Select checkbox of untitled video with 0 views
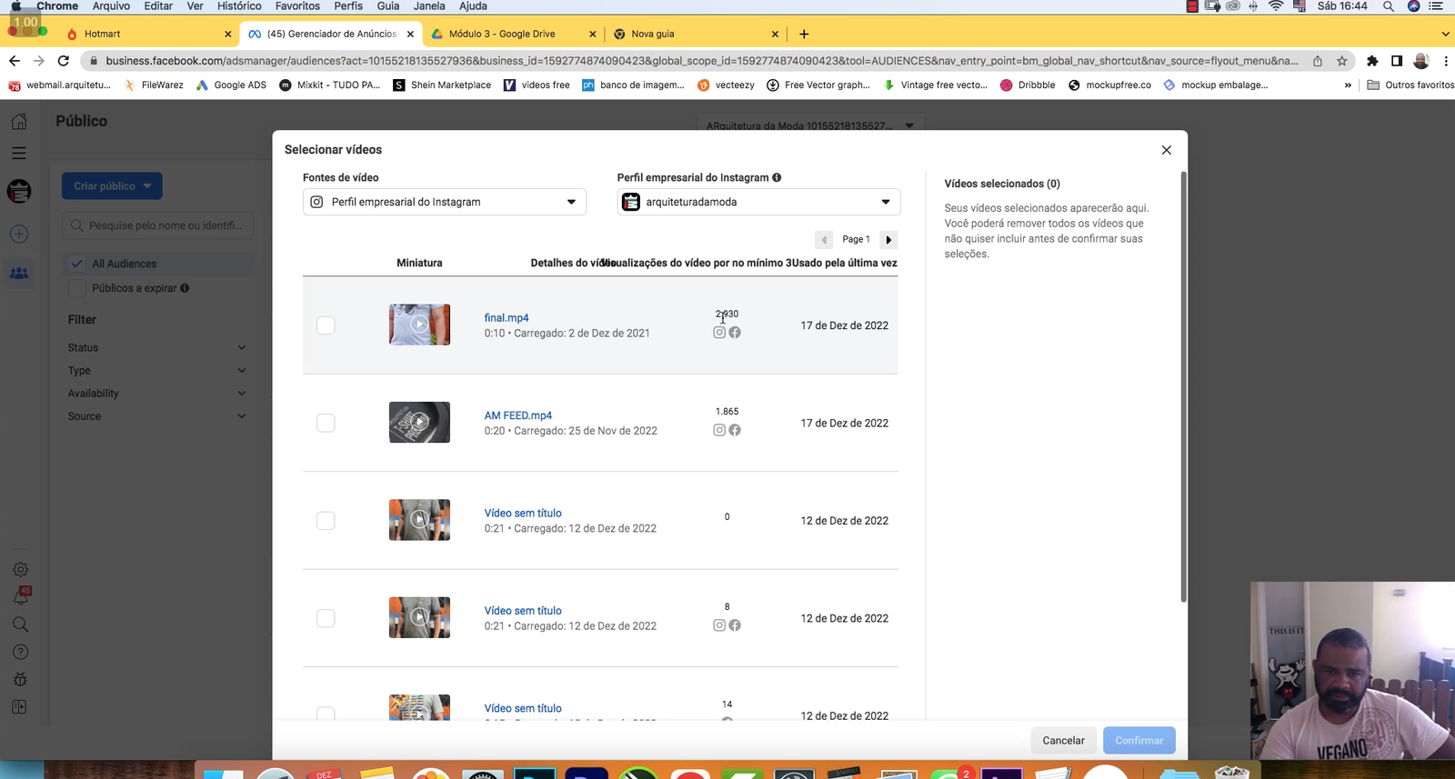1455x779 pixels. (x=326, y=521)
